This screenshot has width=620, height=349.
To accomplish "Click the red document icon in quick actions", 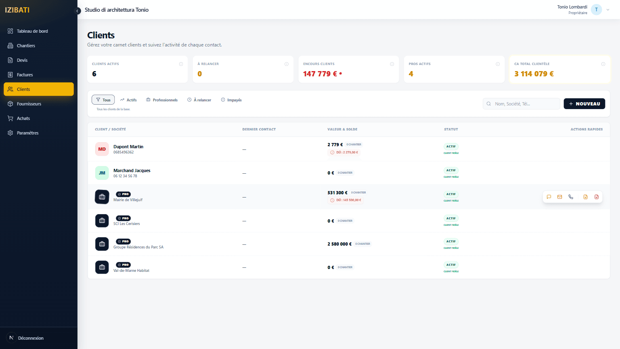I will pos(597,197).
